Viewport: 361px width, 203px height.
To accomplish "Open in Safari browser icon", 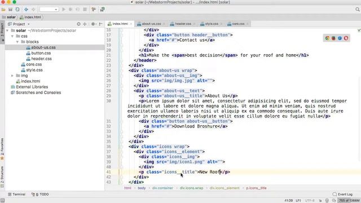I will tap(340, 38).
